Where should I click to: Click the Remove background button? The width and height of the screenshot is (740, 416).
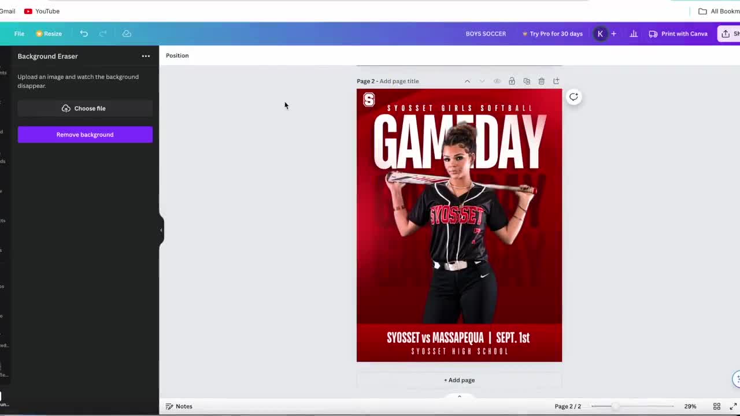point(85,135)
